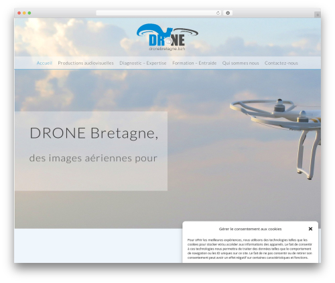Click the cookie consent description paragraph
335x283 pixels.
pos(250,249)
